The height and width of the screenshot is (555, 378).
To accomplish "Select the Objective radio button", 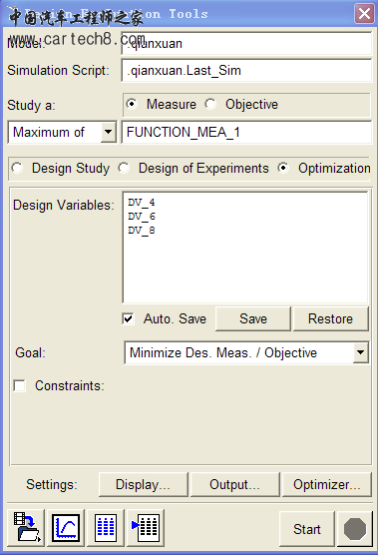I will [x=210, y=104].
